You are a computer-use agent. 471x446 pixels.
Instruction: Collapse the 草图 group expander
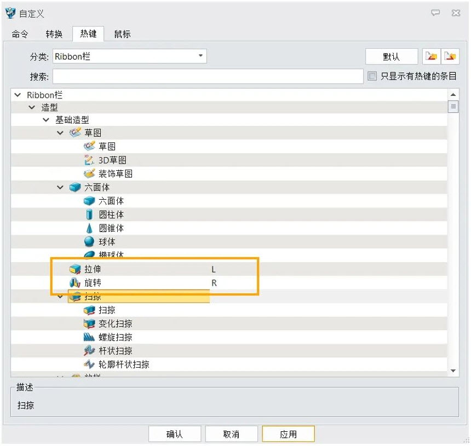60,134
